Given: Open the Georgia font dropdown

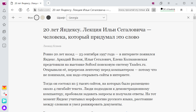Looking at the screenshot, I should coord(87,18).
